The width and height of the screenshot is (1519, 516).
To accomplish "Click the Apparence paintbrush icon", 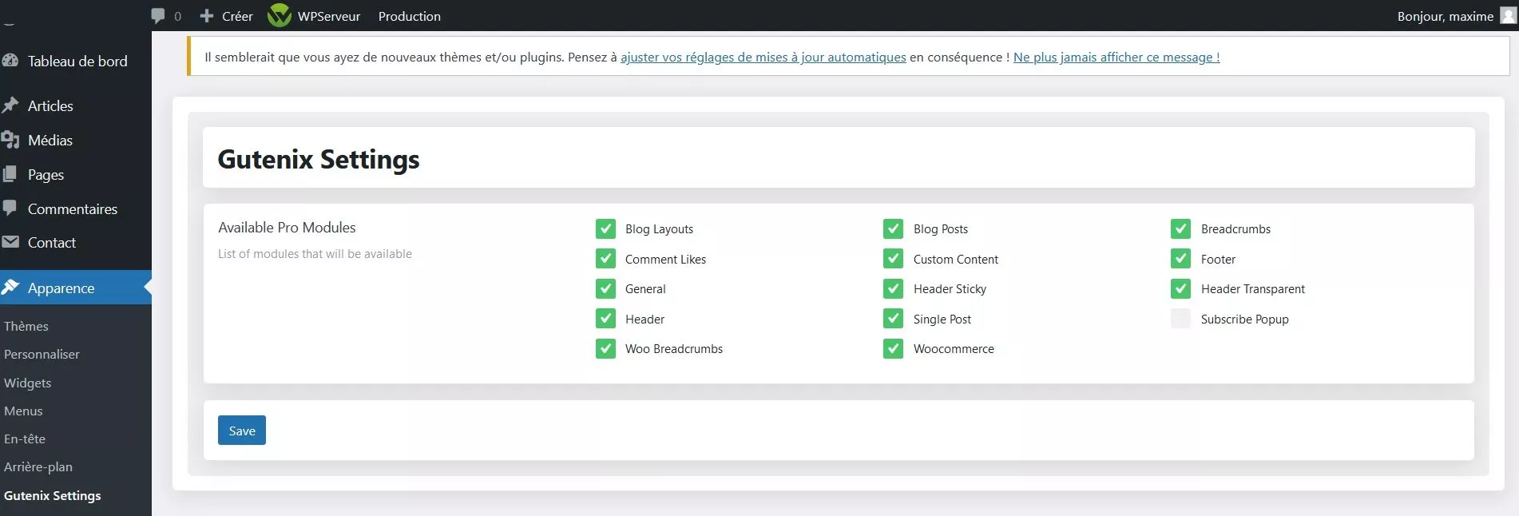I will pyautogui.click(x=10, y=288).
